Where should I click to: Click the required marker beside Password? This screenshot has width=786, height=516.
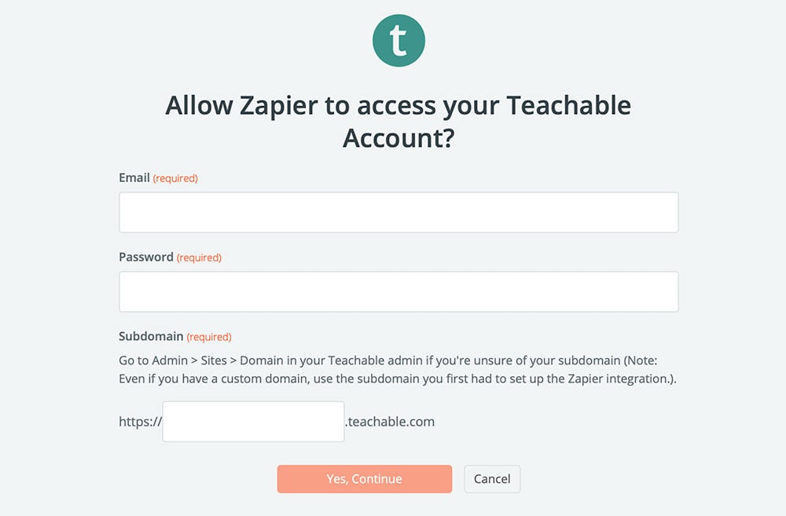coord(199,258)
